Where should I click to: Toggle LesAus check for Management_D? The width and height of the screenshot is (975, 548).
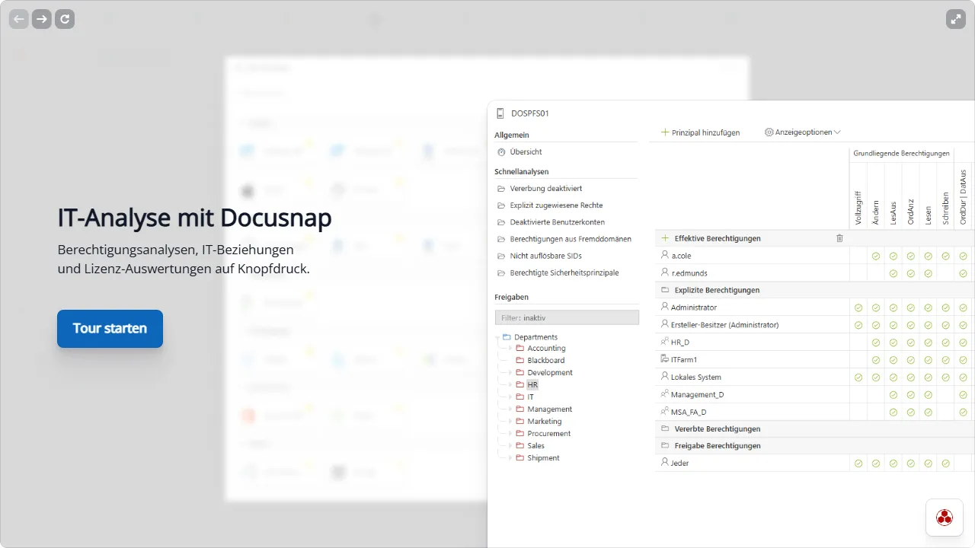click(x=893, y=395)
